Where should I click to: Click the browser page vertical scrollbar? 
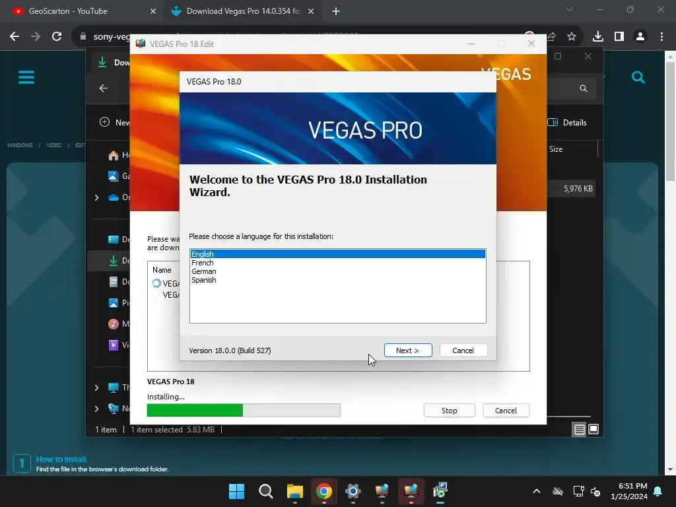(x=670, y=122)
